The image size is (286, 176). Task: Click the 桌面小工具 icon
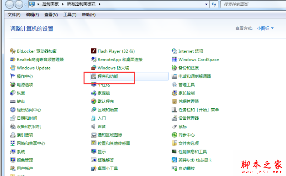[94, 169]
